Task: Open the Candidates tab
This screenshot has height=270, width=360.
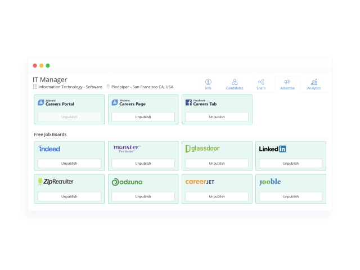Action: pos(235,84)
